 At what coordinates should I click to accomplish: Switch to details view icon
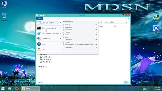pos(125,83)
